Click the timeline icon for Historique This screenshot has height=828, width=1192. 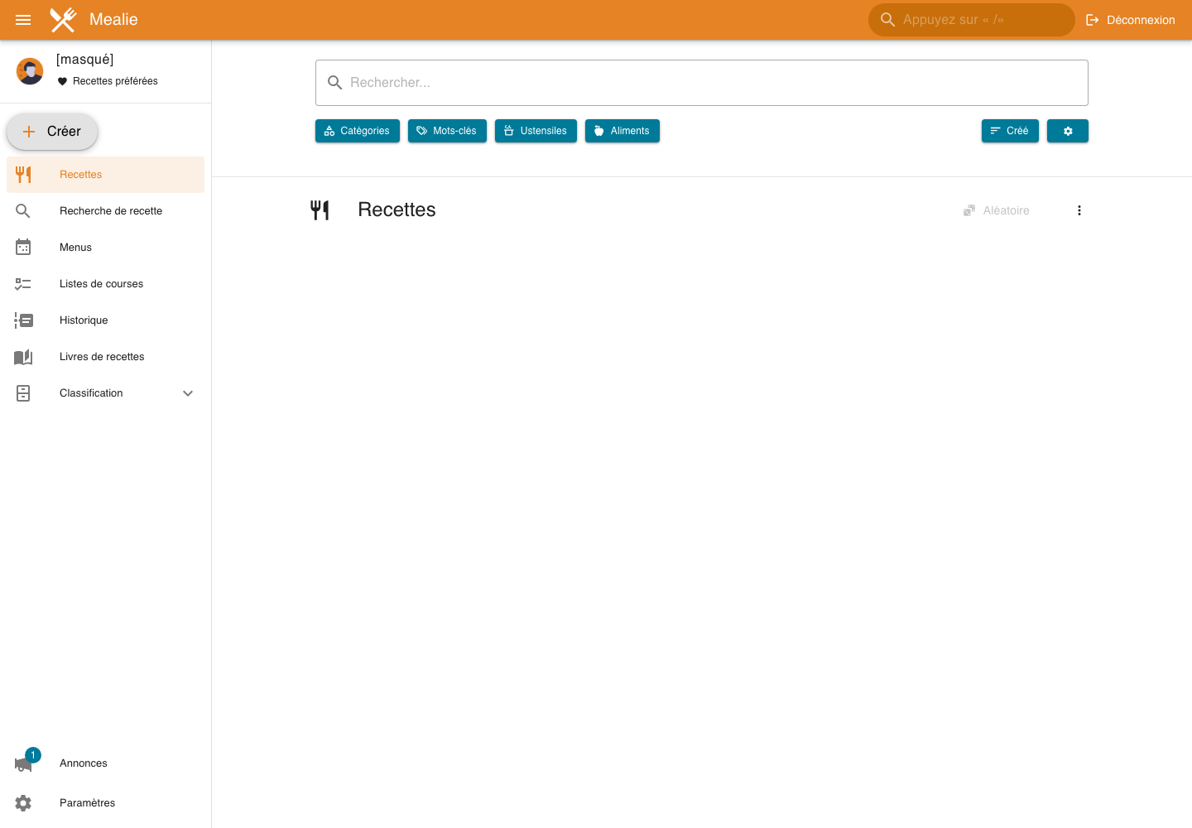(23, 320)
